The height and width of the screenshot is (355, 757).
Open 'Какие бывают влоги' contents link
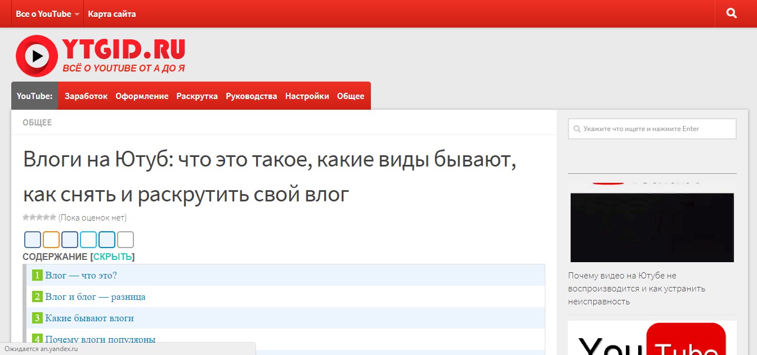89,318
